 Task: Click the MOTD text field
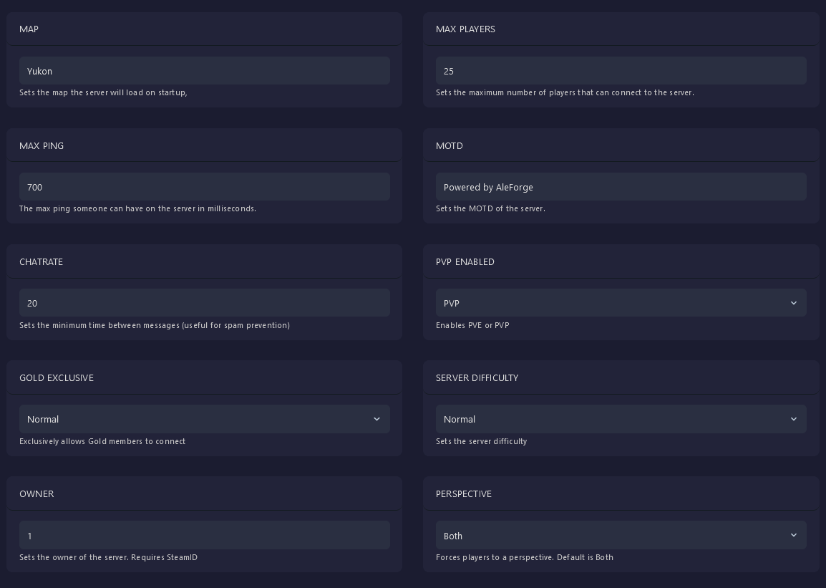[621, 187]
